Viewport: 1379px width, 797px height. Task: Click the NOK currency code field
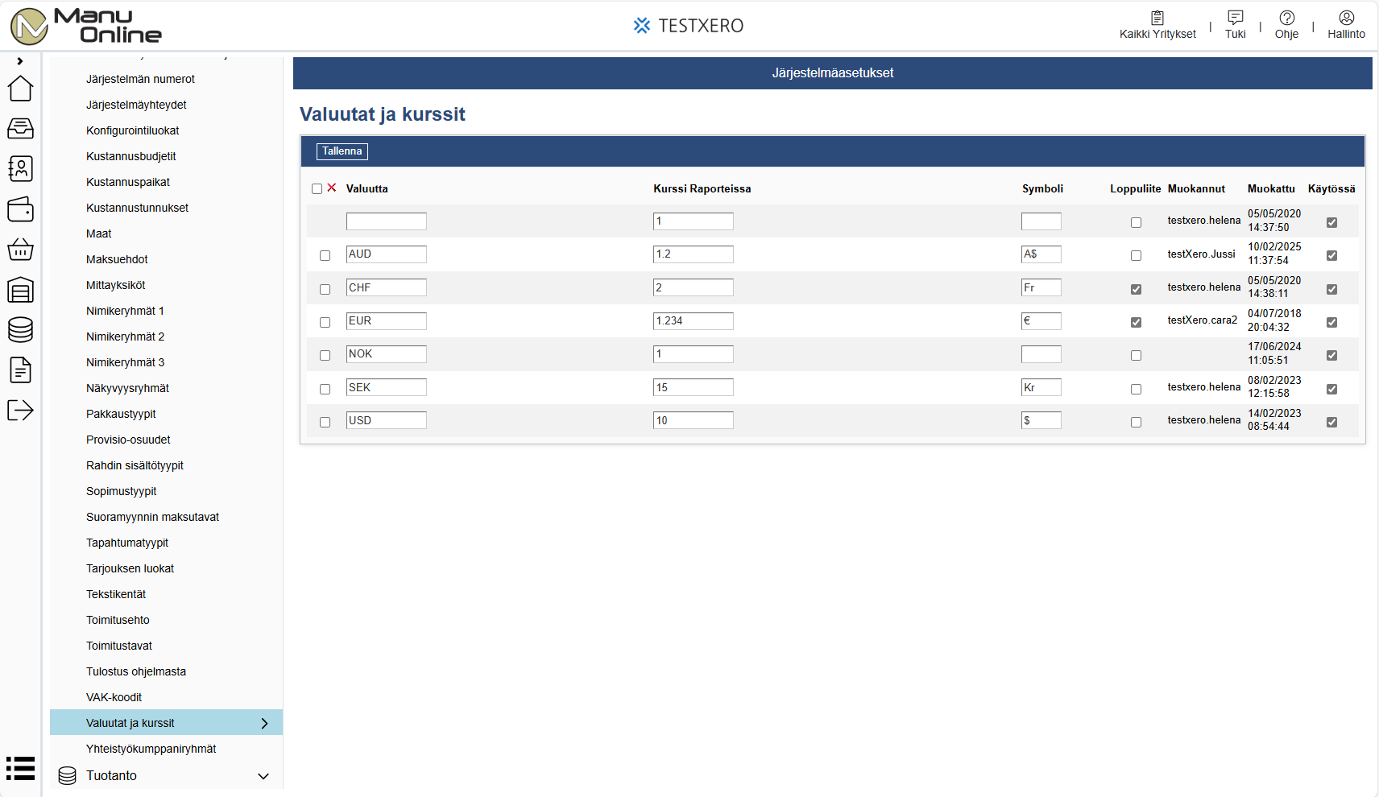(387, 354)
